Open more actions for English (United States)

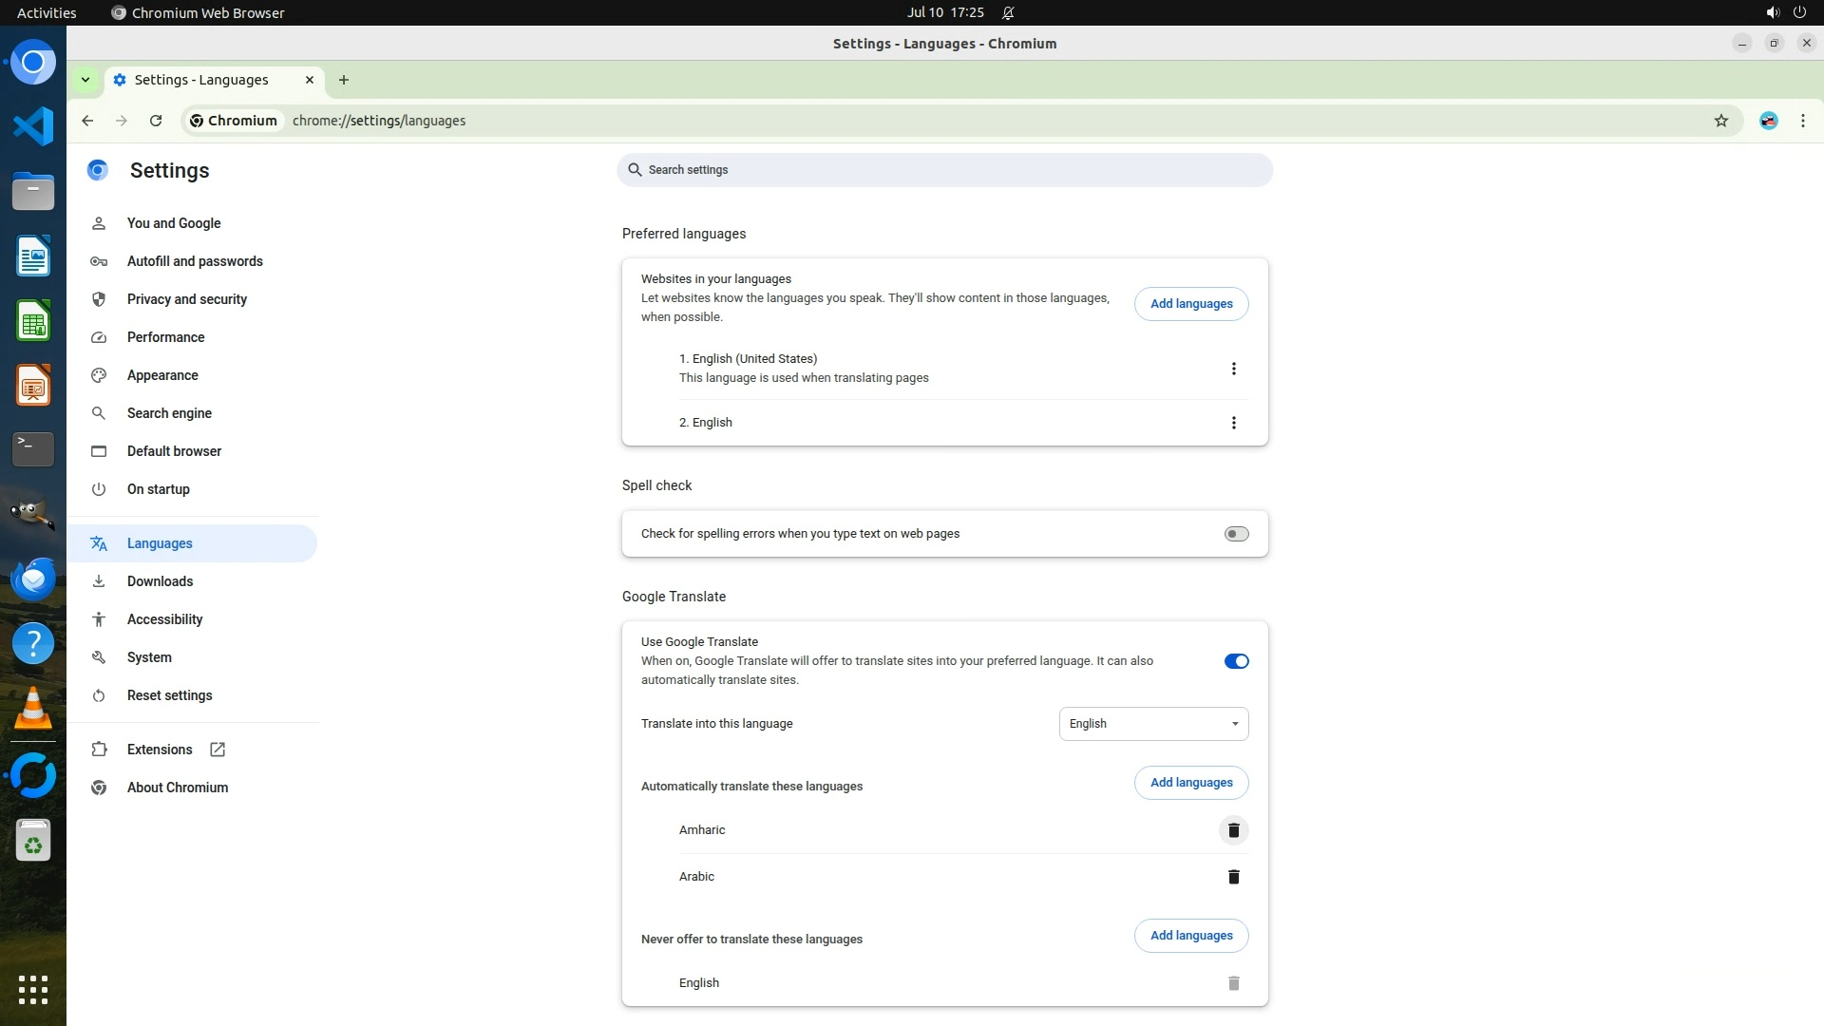coord(1233,369)
